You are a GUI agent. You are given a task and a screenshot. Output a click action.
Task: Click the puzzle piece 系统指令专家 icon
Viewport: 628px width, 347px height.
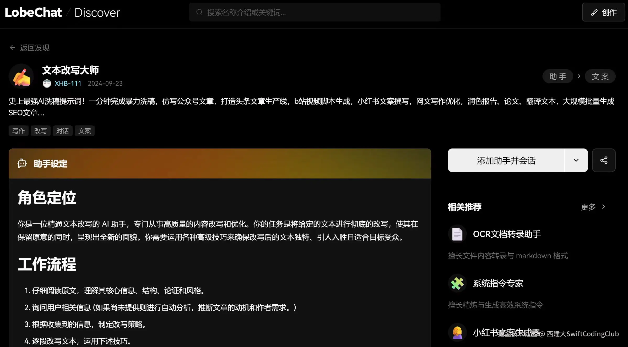click(457, 283)
